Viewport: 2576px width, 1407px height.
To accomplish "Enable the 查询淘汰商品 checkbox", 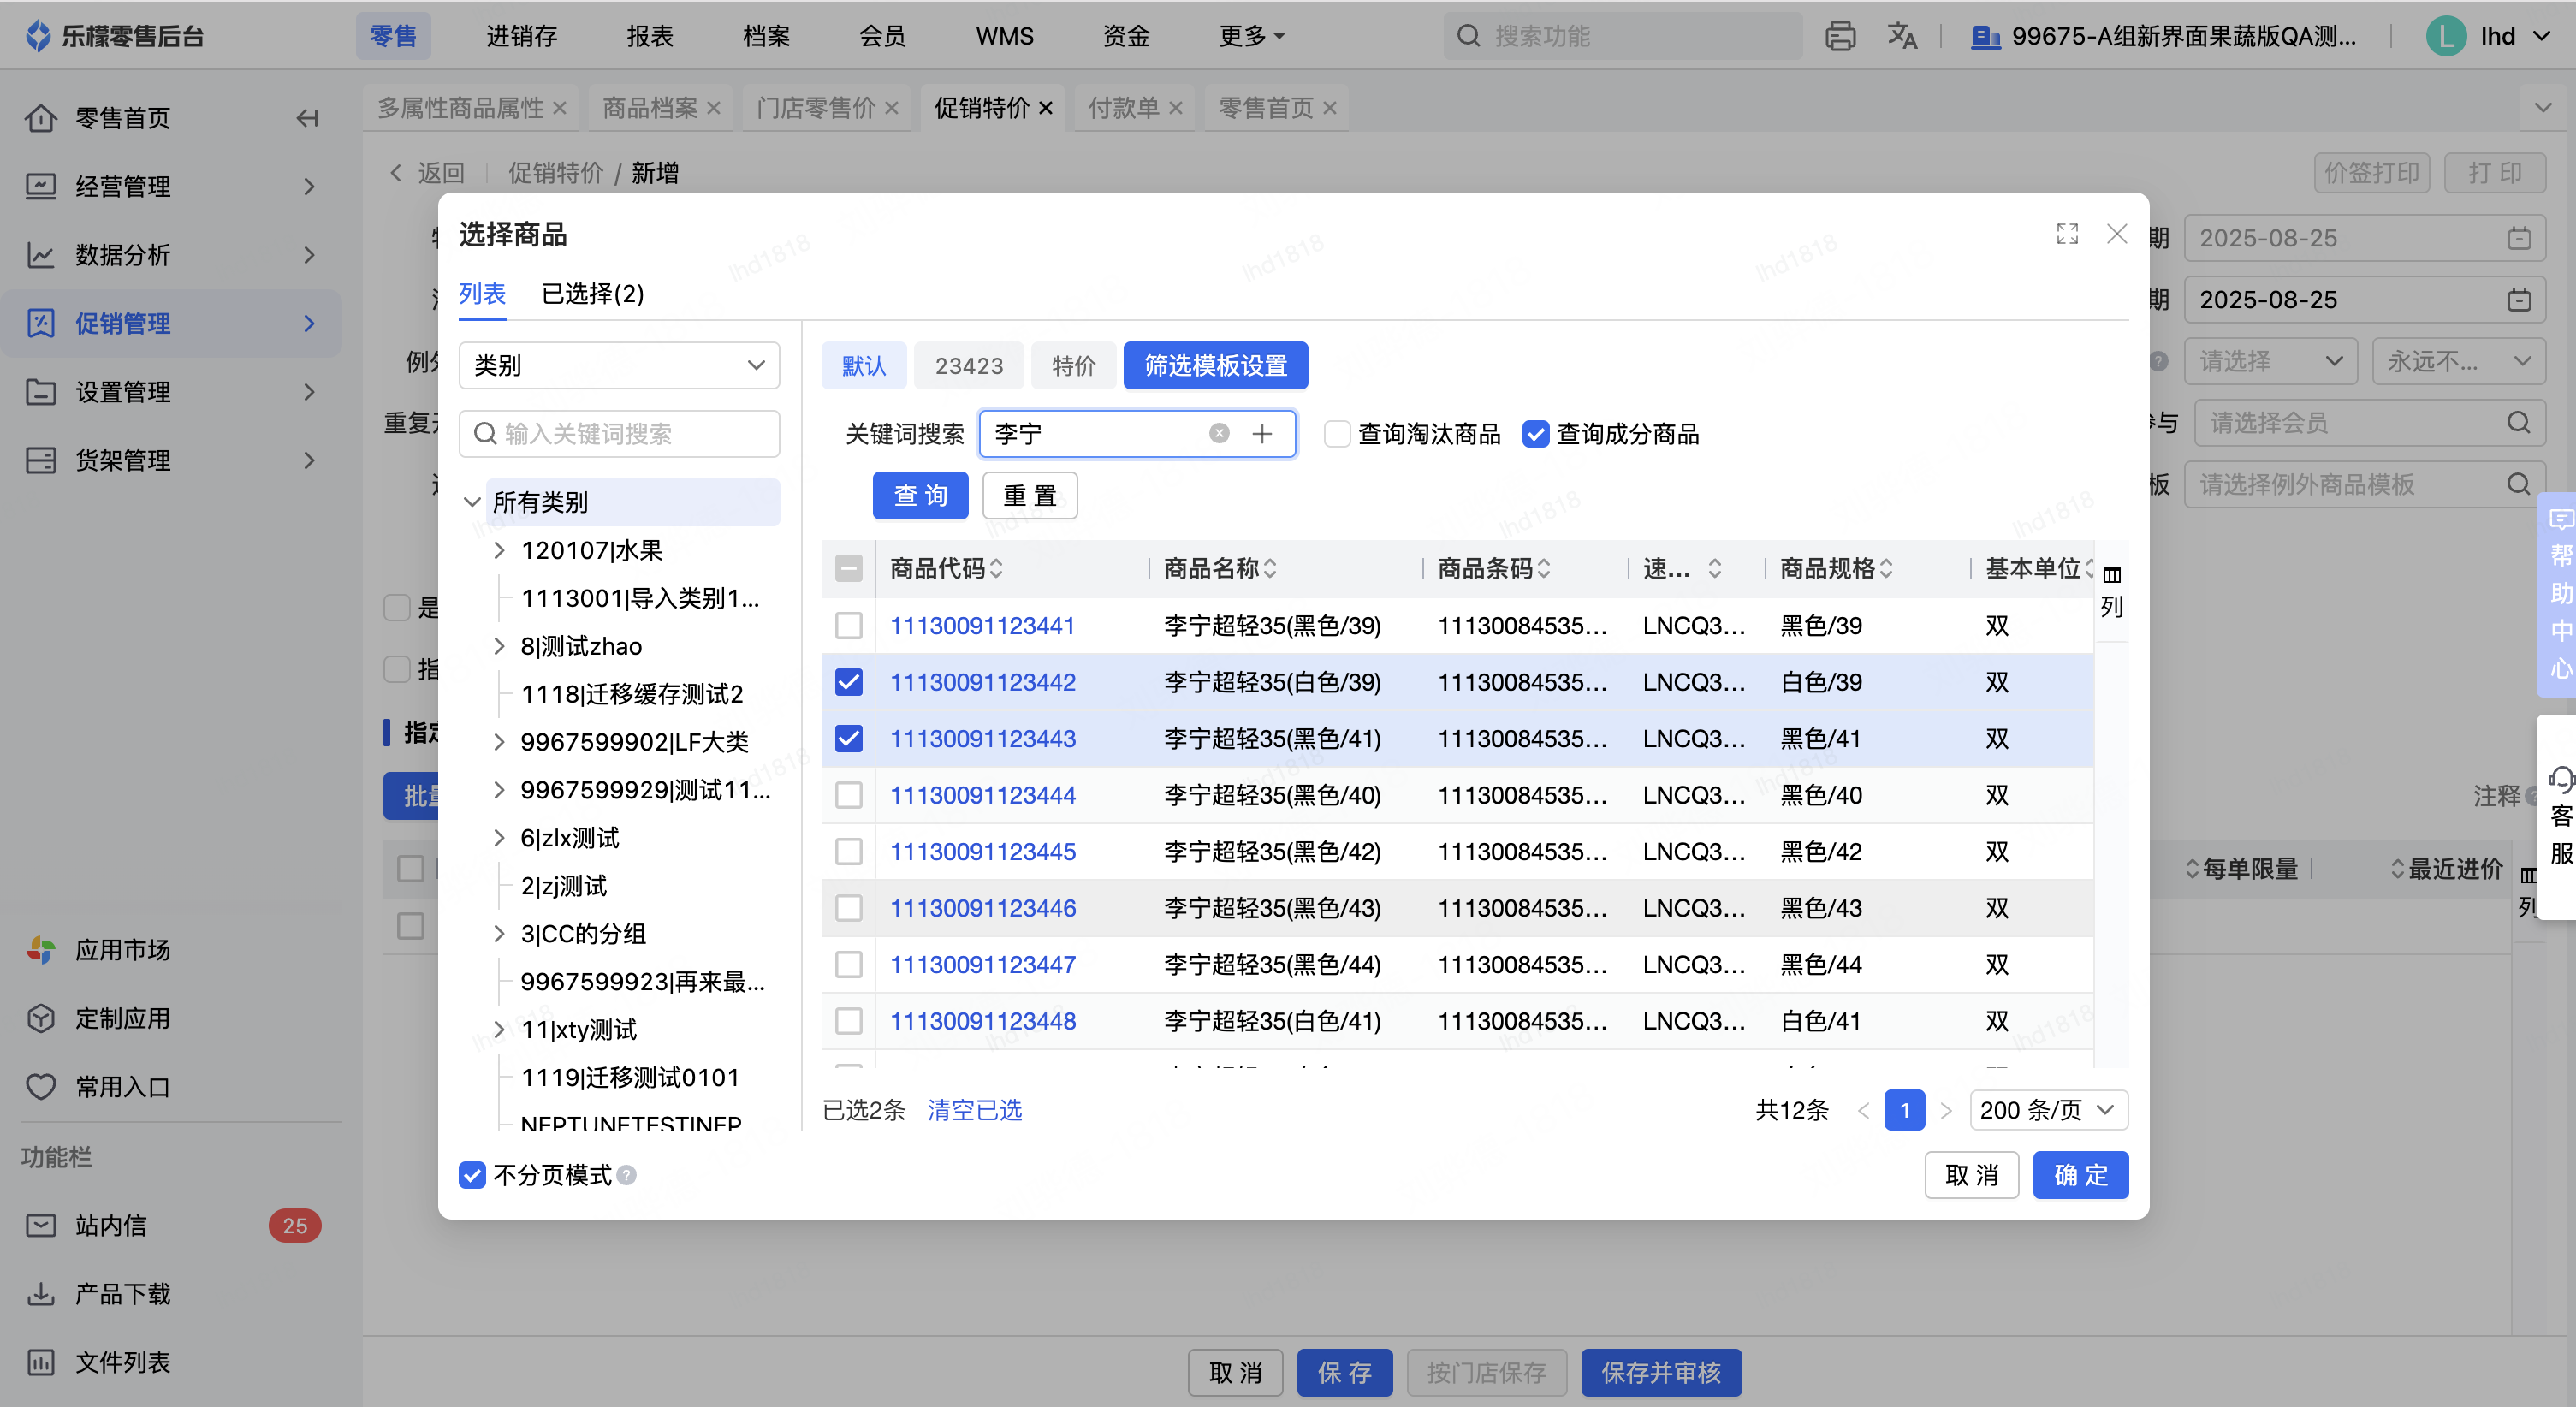I will (1337, 433).
